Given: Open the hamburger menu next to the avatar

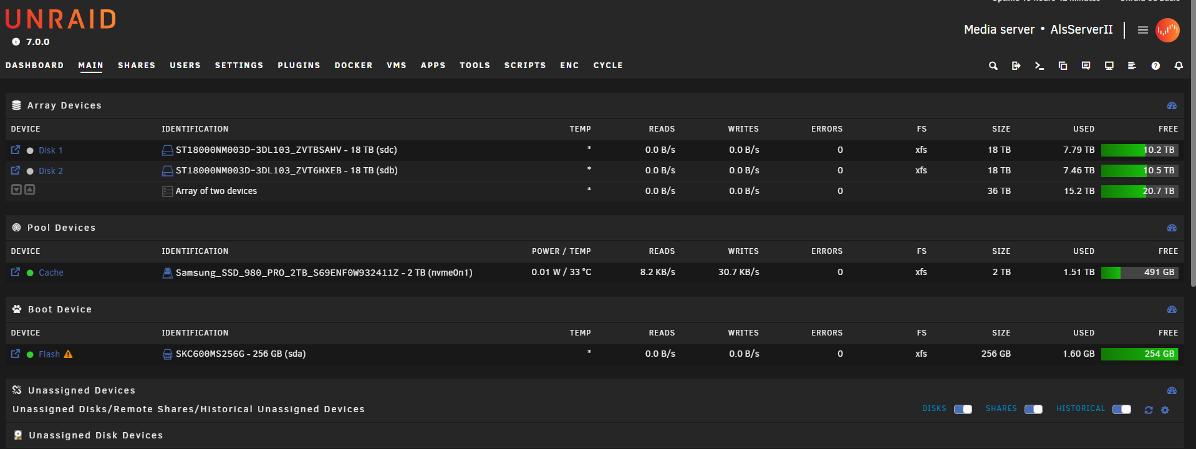Looking at the screenshot, I should click(1142, 30).
